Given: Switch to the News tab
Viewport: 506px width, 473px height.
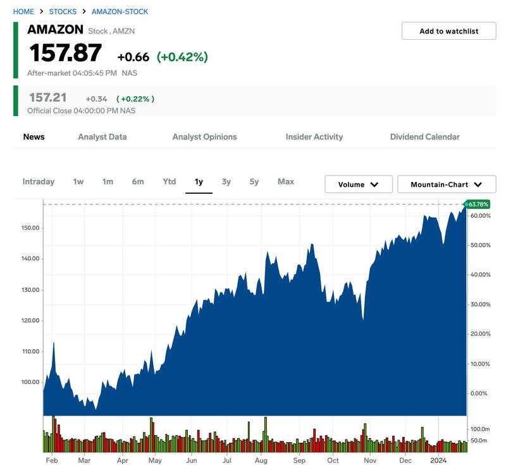Looking at the screenshot, I should [34, 136].
